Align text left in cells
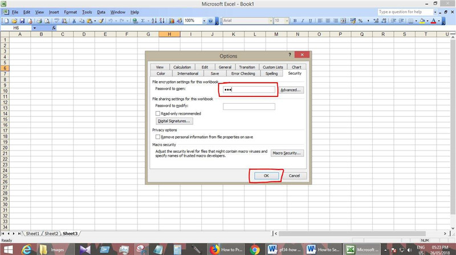Image resolution: width=456 pixels, height=255 pixels. coord(320,21)
